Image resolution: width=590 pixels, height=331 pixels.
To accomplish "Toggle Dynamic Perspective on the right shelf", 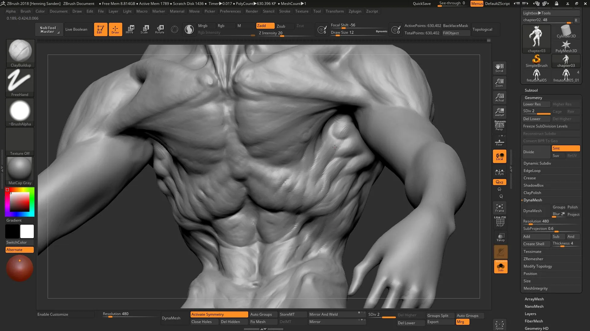I will click(x=499, y=124).
